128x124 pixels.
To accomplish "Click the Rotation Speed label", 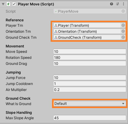I will point(19,58).
